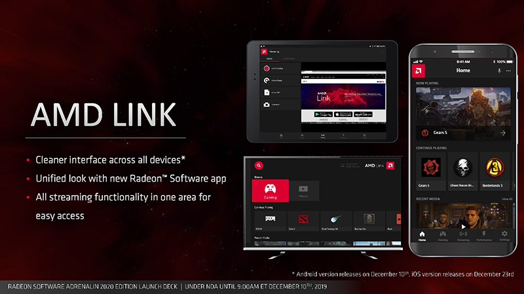Select the second tab on the tablet
Viewport: 524px width, 294px height.
pos(289,59)
